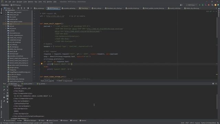Screen dimensions: 220x124
Task: Expand the vid_out folder
Action: [6, 26]
